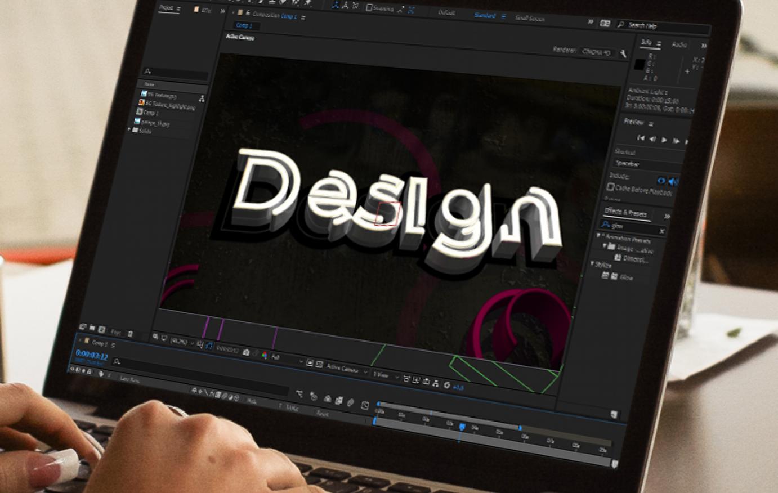Click the Search Help field
This screenshot has width=778, height=493.
click(663, 26)
